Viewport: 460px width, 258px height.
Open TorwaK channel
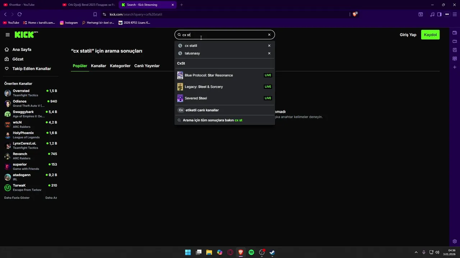[x=31, y=187]
